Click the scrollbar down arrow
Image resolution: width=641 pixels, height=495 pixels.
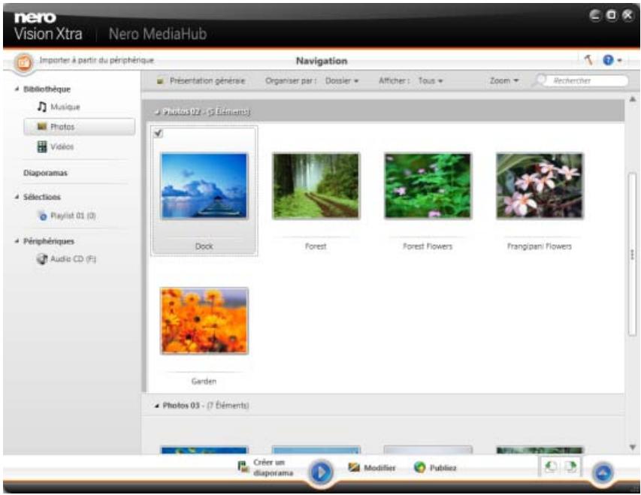(x=633, y=447)
